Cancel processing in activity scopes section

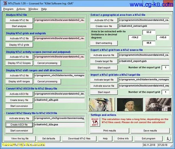pos(47,63)
